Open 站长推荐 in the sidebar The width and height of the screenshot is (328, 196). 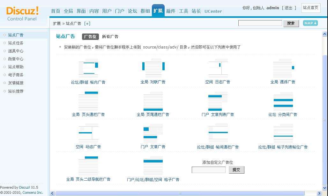point(16,91)
